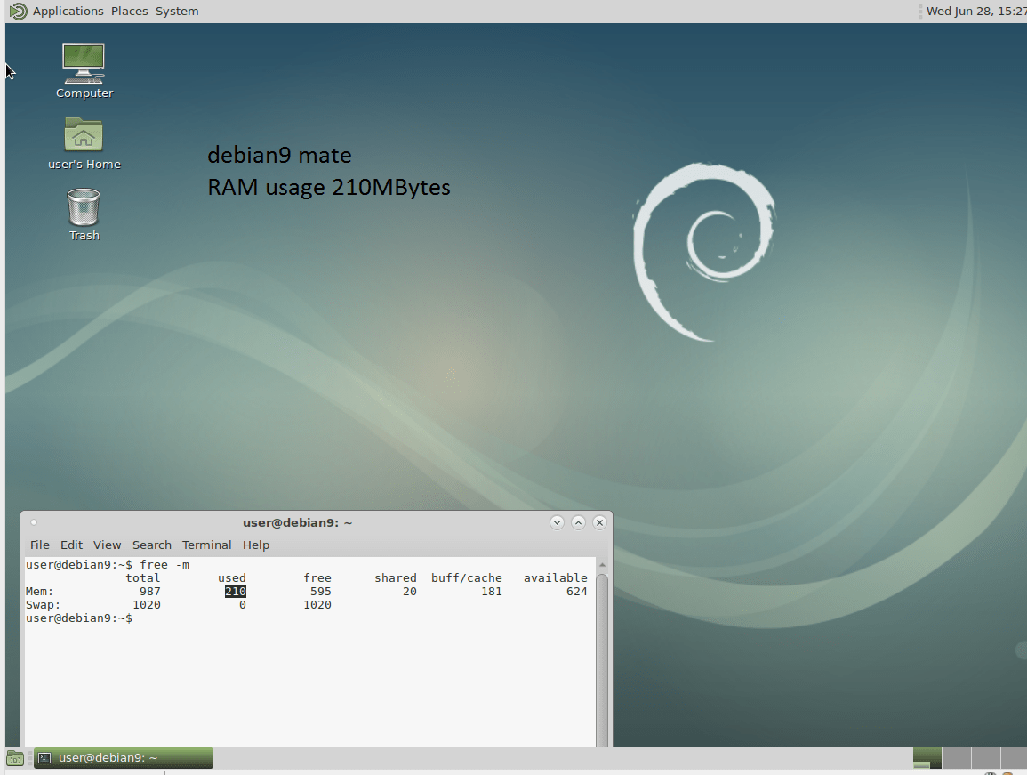The height and width of the screenshot is (775, 1027).
Task: Click the 'total' column header
Action: (143, 577)
